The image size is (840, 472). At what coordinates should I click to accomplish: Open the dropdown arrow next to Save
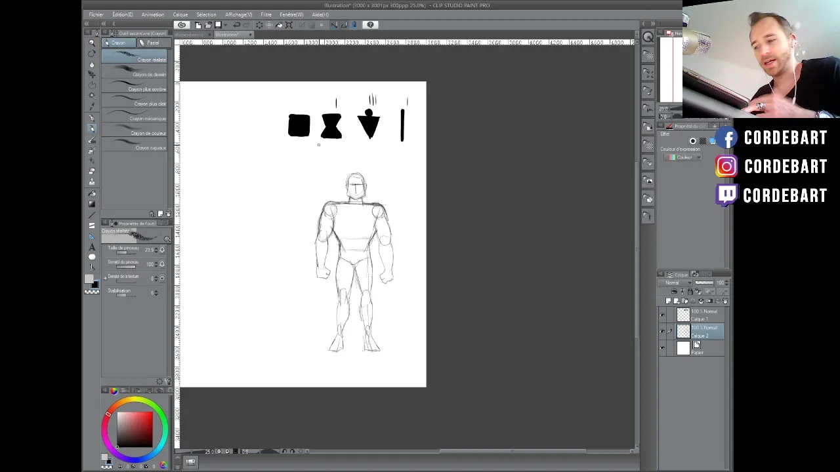[x=225, y=25]
